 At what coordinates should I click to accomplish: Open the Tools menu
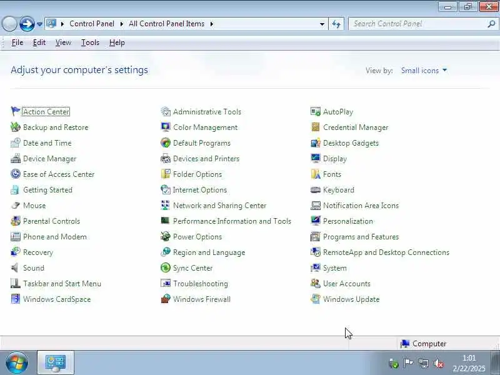[90, 42]
